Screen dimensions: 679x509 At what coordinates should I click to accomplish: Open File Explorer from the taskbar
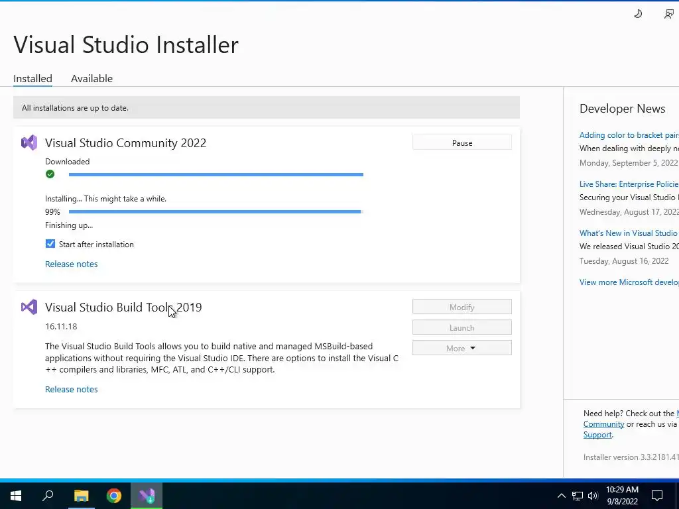(x=81, y=496)
